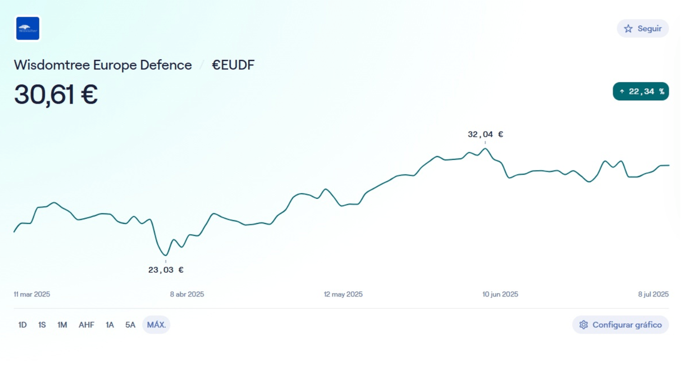This screenshot has width=686, height=367.
Task: Click the 22,34 % change badge
Action: (x=641, y=91)
